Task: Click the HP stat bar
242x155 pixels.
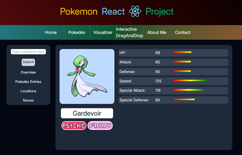Action: tap(182, 52)
